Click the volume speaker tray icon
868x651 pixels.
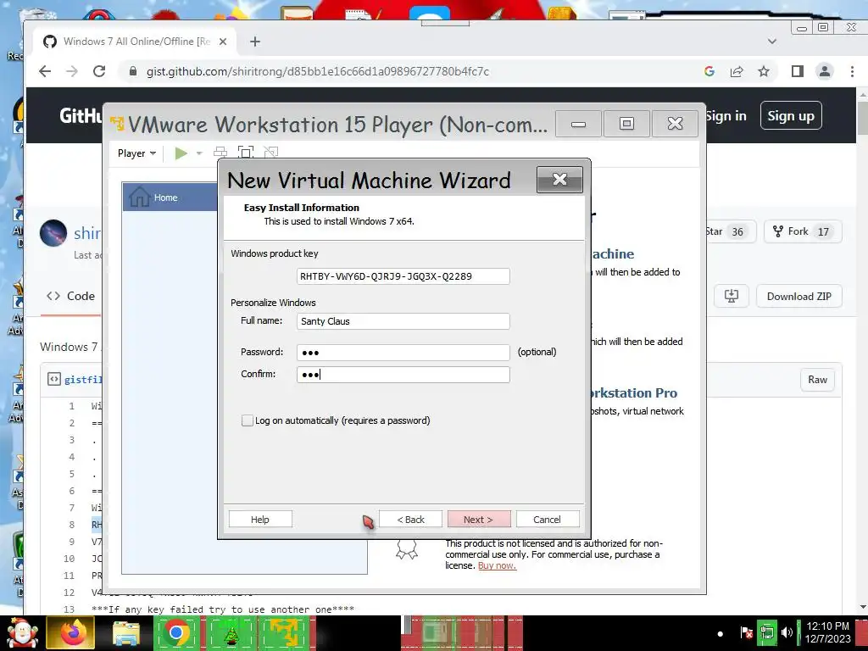[786, 632]
